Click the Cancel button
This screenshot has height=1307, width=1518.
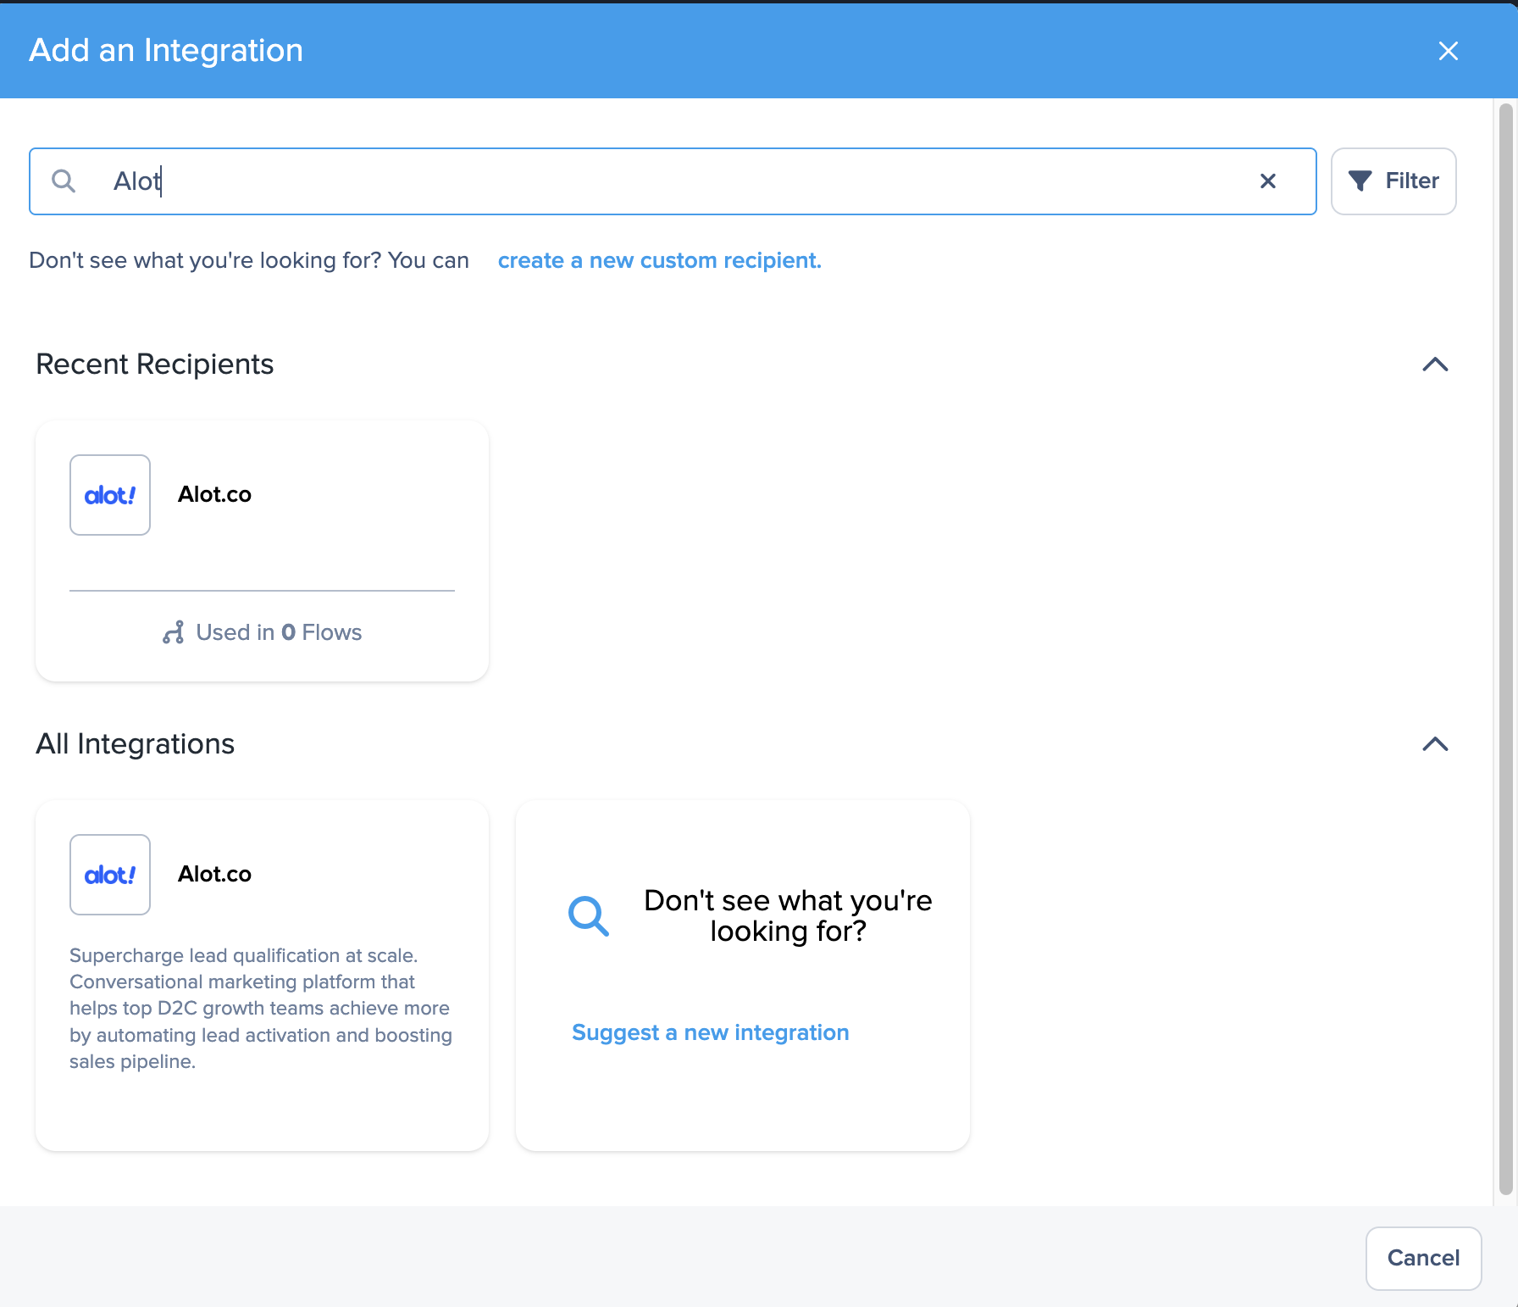pos(1423,1258)
